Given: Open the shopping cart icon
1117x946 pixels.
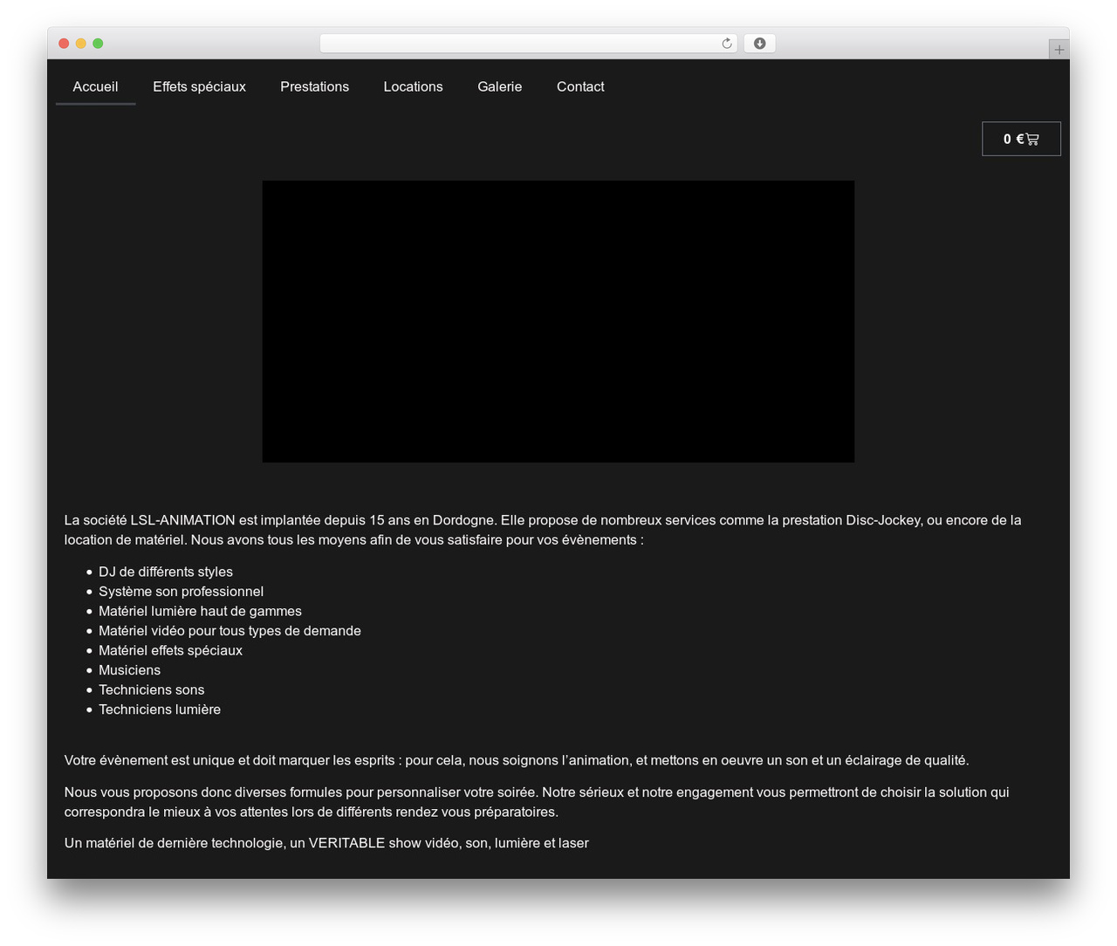Looking at the screenshot, I should coord(1032,139).
